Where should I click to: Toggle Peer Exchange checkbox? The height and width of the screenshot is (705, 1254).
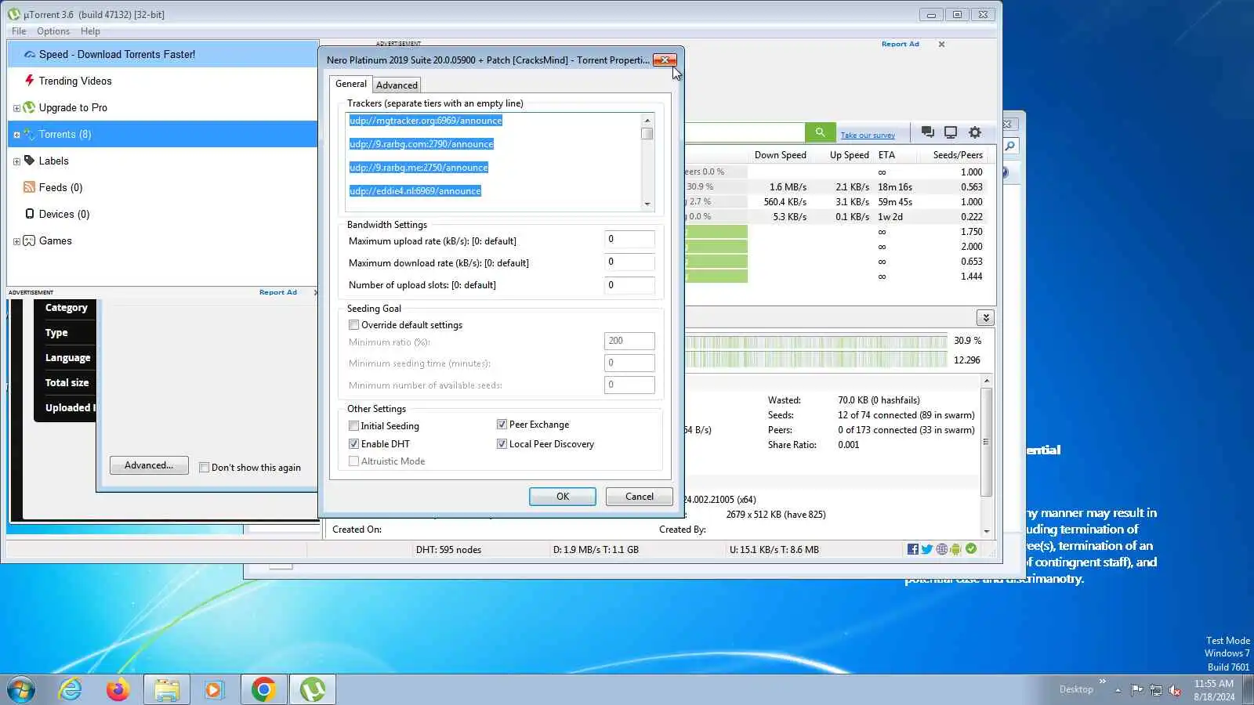coord(502,425)
